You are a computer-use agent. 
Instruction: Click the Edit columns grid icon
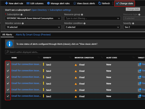(28, 3)
